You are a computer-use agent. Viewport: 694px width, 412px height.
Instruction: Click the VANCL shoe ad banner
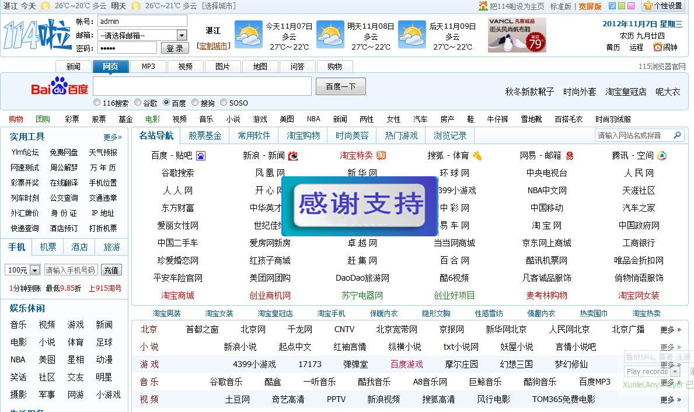pyautogui.click(x=517, y=35)
